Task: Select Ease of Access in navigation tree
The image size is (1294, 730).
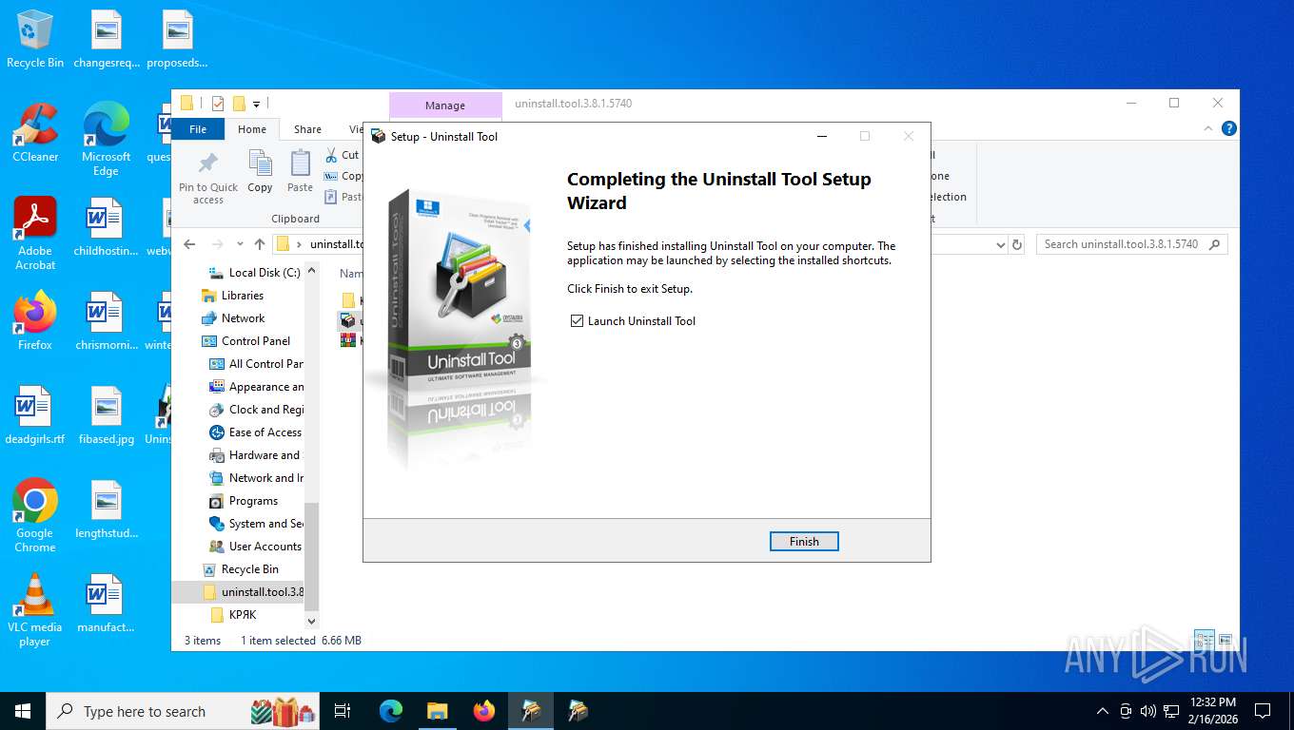Action: pos(255,432)
